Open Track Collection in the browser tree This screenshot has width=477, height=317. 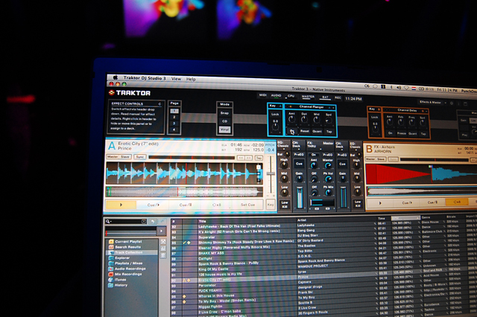[x=130, y=253]
